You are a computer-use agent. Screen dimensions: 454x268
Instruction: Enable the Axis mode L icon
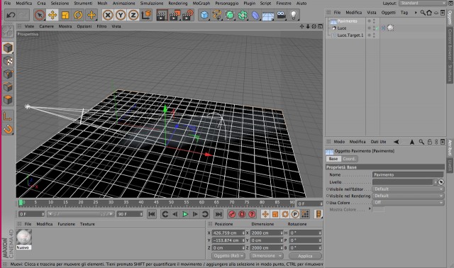tap(8, 116)
